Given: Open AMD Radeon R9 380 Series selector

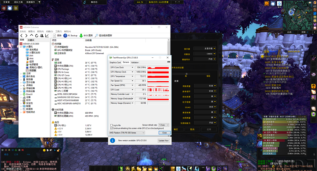Looking at the screenshot, I should [x=127, y=133].
